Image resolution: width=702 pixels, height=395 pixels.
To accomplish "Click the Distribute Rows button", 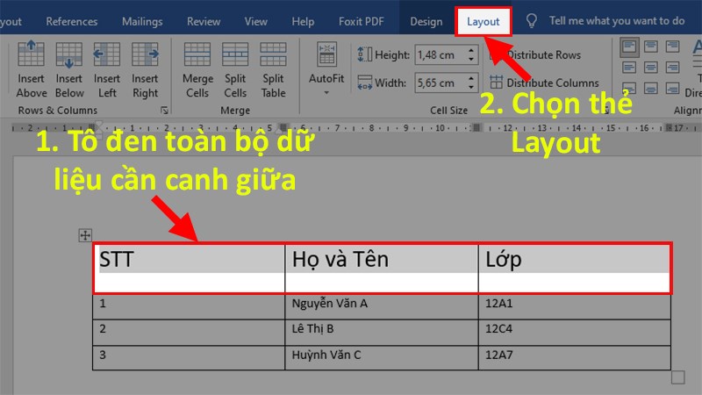I will tap(535, 55).
